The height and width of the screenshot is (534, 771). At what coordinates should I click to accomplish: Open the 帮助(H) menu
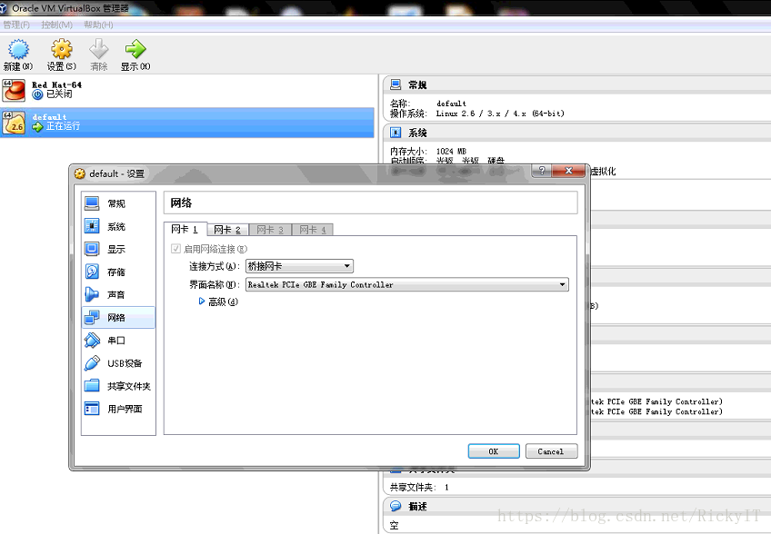tap(98, 25)
